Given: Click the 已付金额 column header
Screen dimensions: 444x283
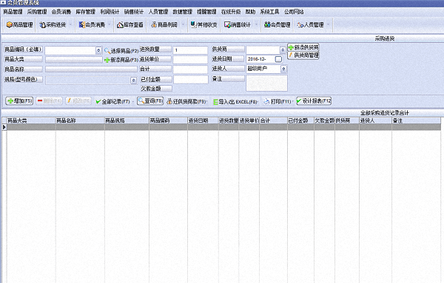Looking at the screenshot, I should coord(300,120).
